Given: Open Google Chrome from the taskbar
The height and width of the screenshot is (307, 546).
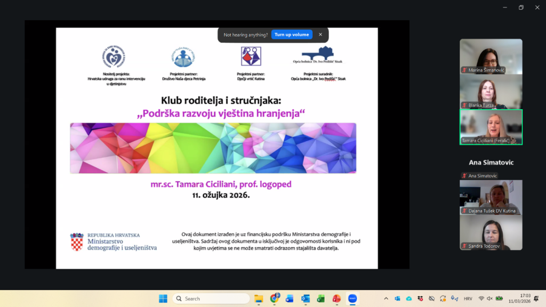Looking at the screenshot, I should click(274, 298).
